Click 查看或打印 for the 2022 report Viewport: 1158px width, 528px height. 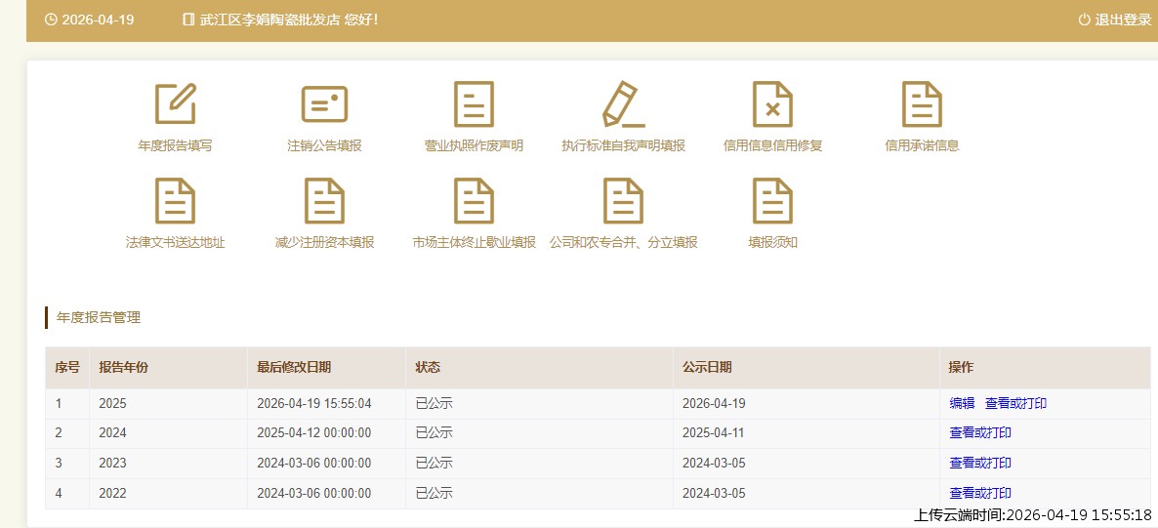980,494
